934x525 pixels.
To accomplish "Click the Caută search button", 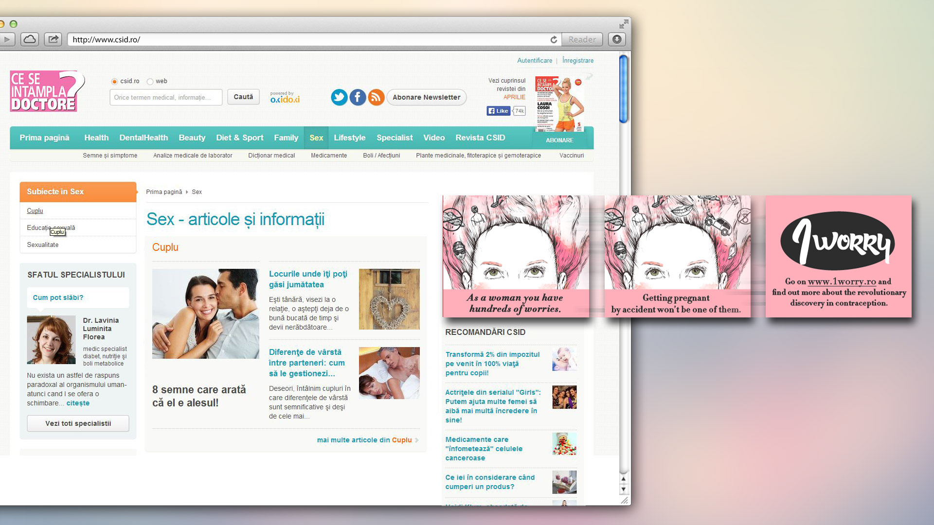I will pos(243,97).
